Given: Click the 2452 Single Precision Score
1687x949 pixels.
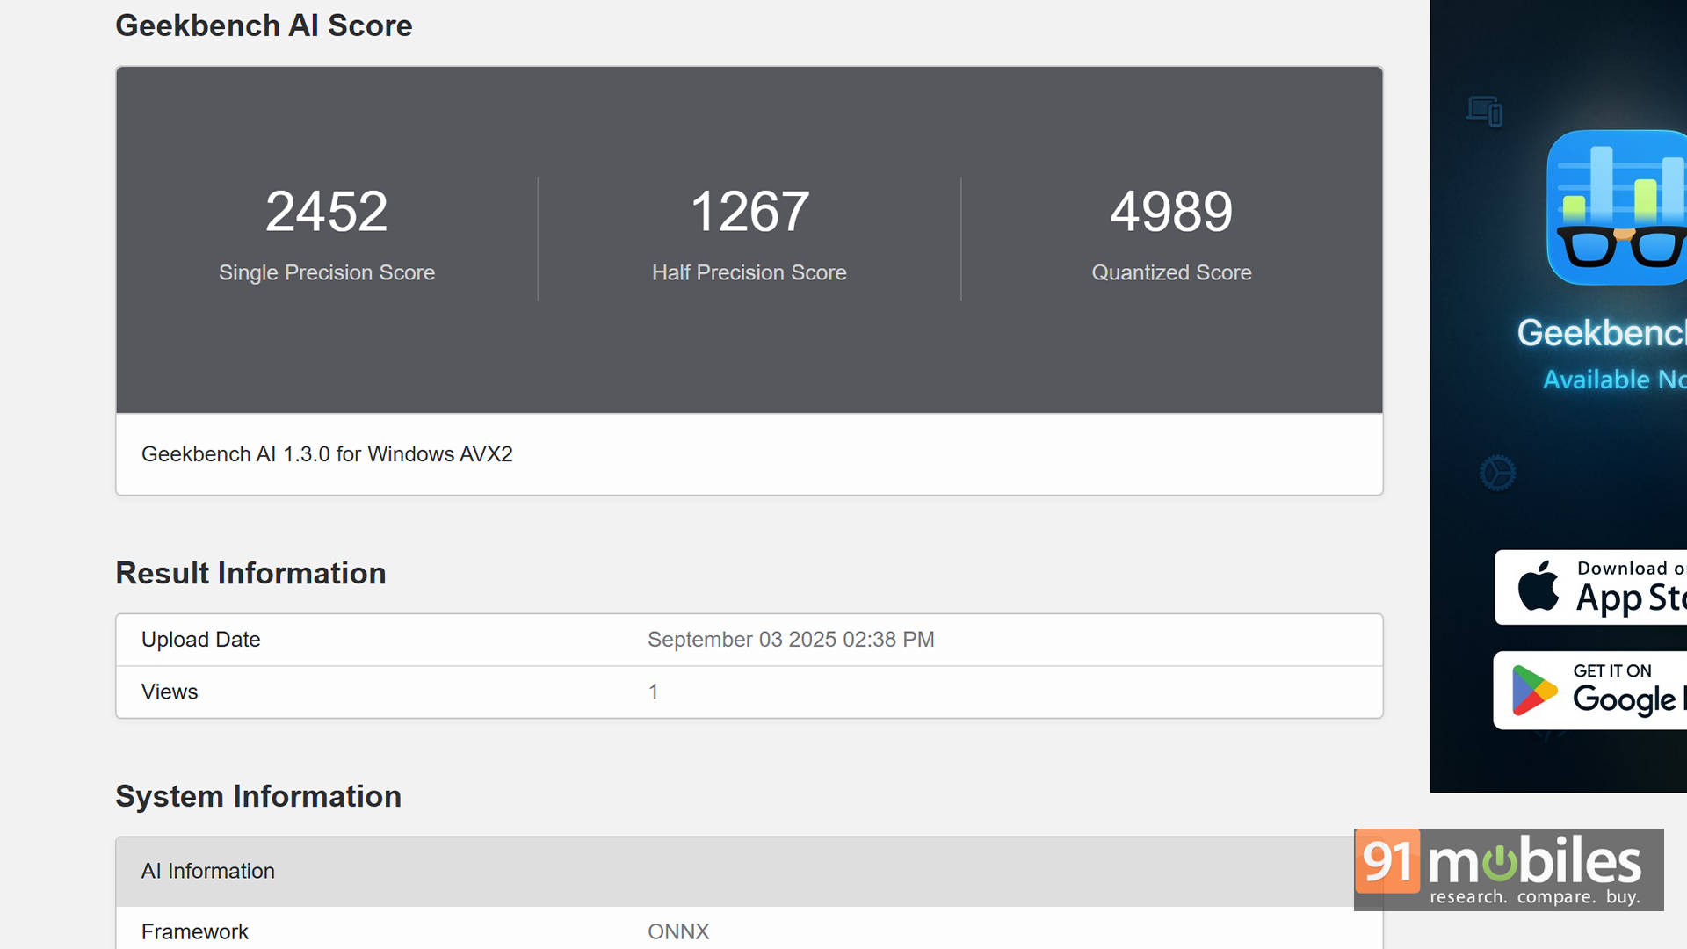Looking at the screenshot, I should 326,212.
